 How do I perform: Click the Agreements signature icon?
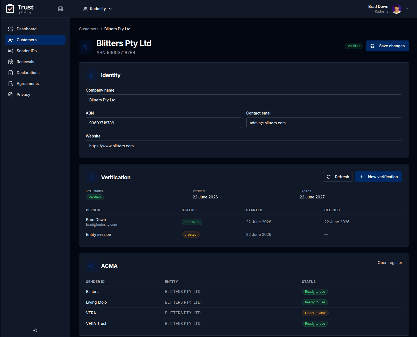coord(11,84)
